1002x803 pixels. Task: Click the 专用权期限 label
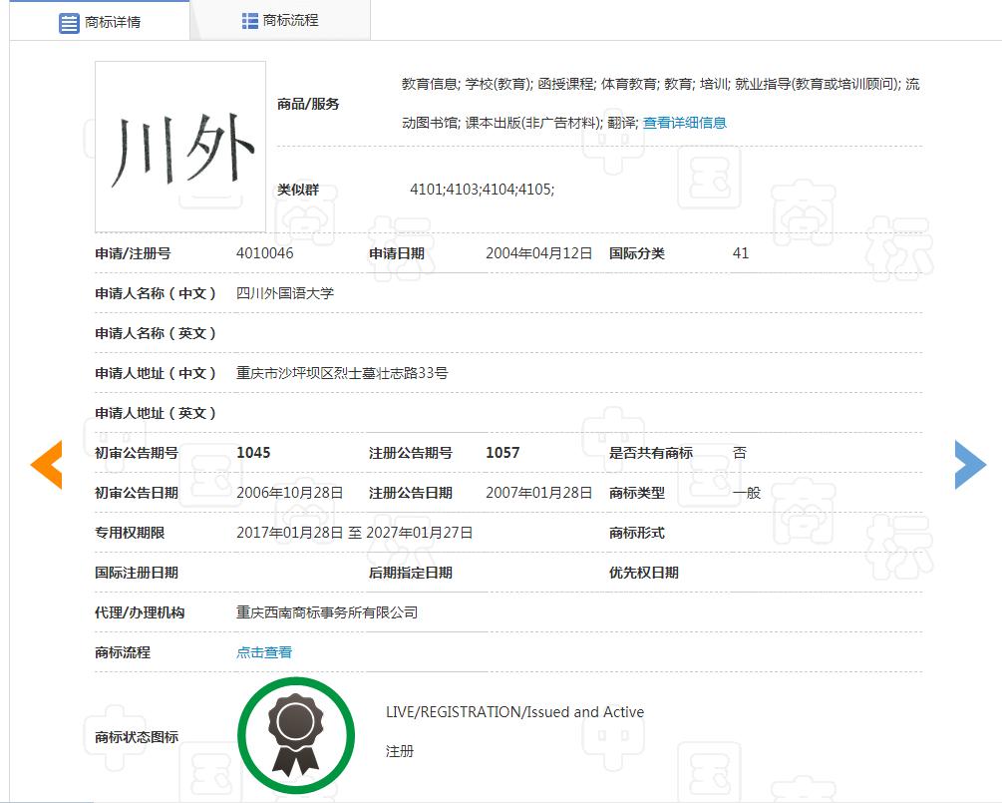[130, 533]
